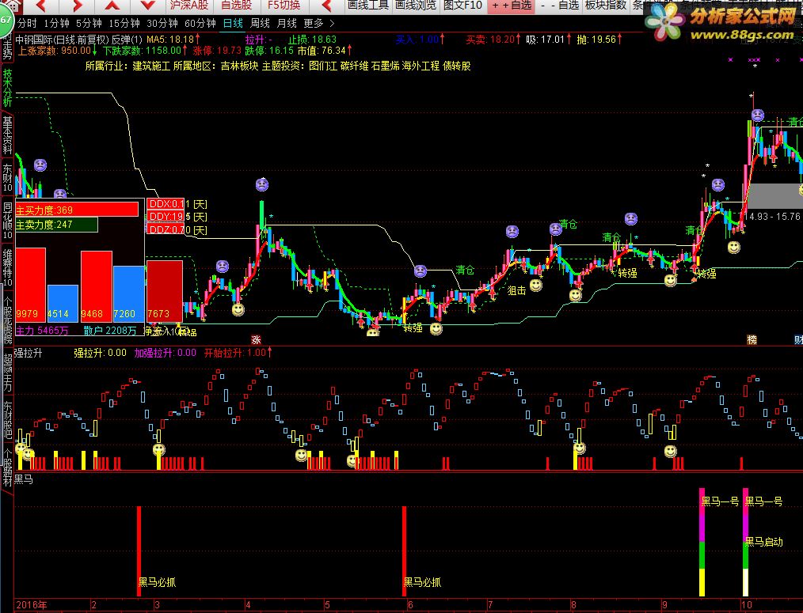Select 维赛特10 sidebar tab

pos(7,267)
